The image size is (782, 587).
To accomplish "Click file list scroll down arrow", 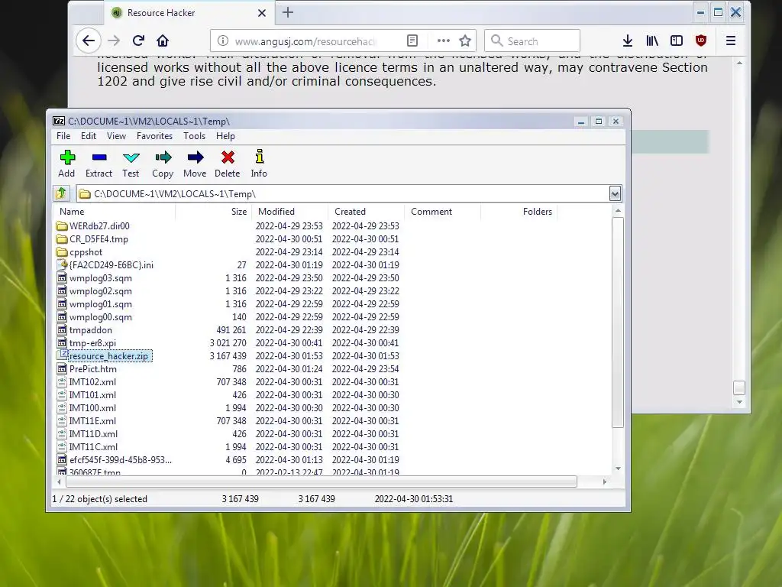I will [618, 469].
